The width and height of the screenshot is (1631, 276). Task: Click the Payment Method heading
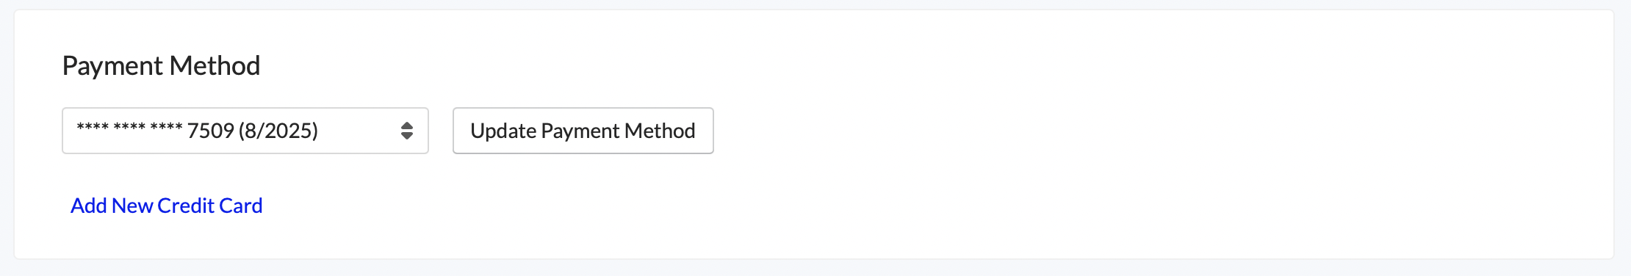coord(161,66)
